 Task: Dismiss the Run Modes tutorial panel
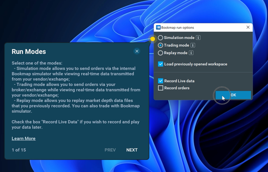[x=137, y=51]
